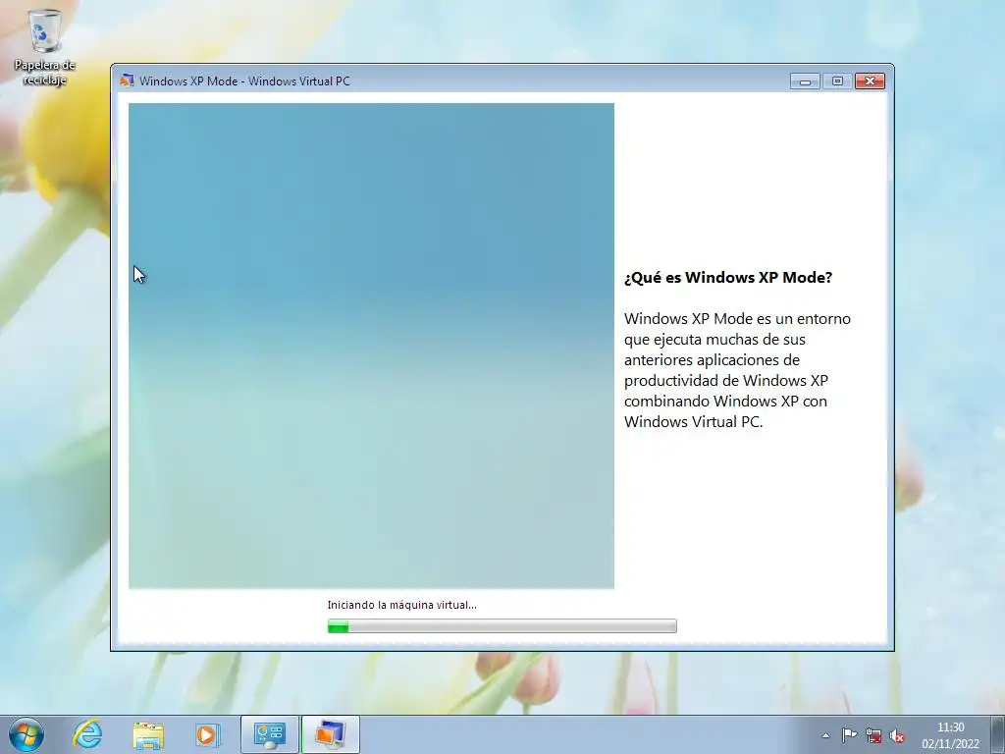Click the virtual machine startup progress bar
1005x754 pixels.
point(502,625)
